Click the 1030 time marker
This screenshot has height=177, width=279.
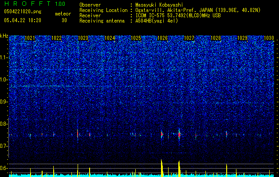point(269,38)
